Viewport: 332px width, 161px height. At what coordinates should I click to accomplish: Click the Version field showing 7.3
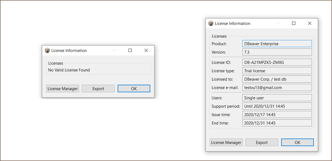277,52
